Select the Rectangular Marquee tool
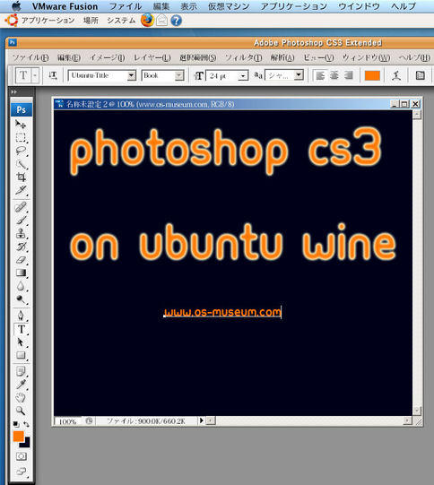Viewport: 434px width, 485px height. [x=21, y=137]
